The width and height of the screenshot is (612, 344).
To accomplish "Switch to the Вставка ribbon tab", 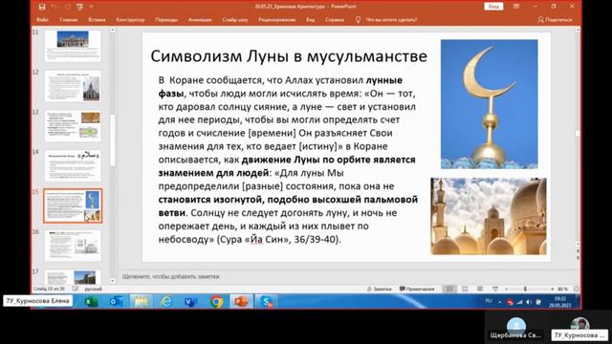I will pyautogui.click(x=97, y=19).
